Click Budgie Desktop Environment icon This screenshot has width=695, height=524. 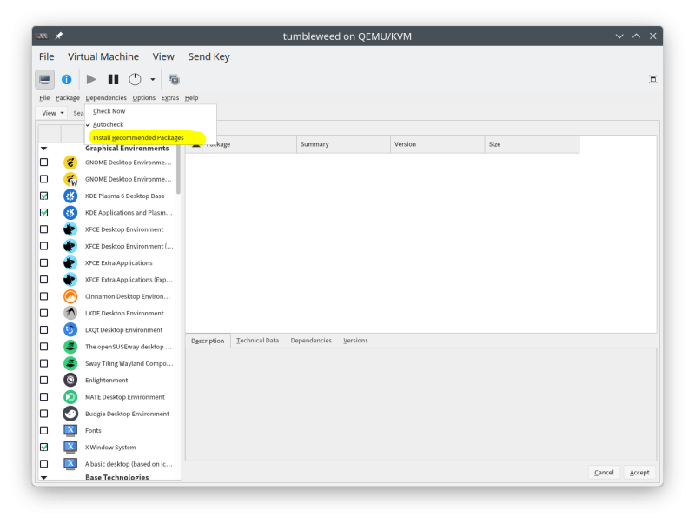coord(70,414)
